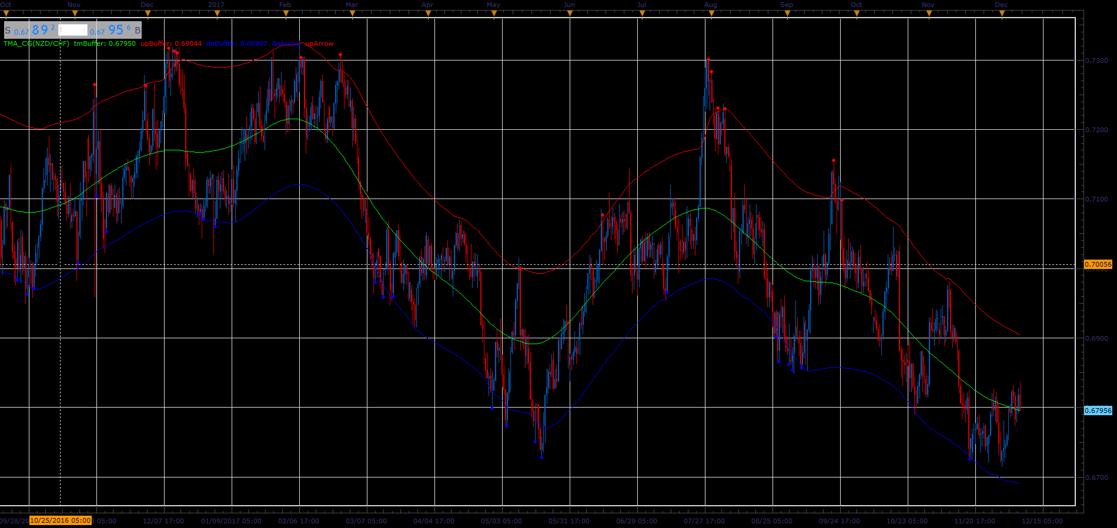
Task: Click the blue 0.67956 current price tag
Action: pyautogui.click(x=1098, y=411)
